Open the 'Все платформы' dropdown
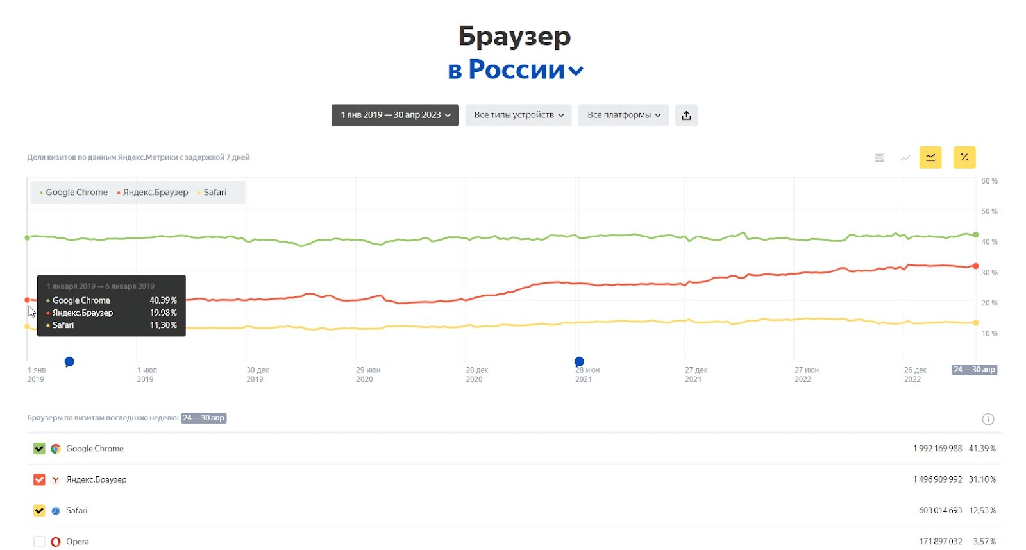Viewport: 1026px width, 550px height. [623, 116]
